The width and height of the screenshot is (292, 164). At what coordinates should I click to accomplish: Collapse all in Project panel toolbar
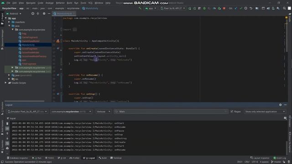pyautogui.click(x=38, y=14)
